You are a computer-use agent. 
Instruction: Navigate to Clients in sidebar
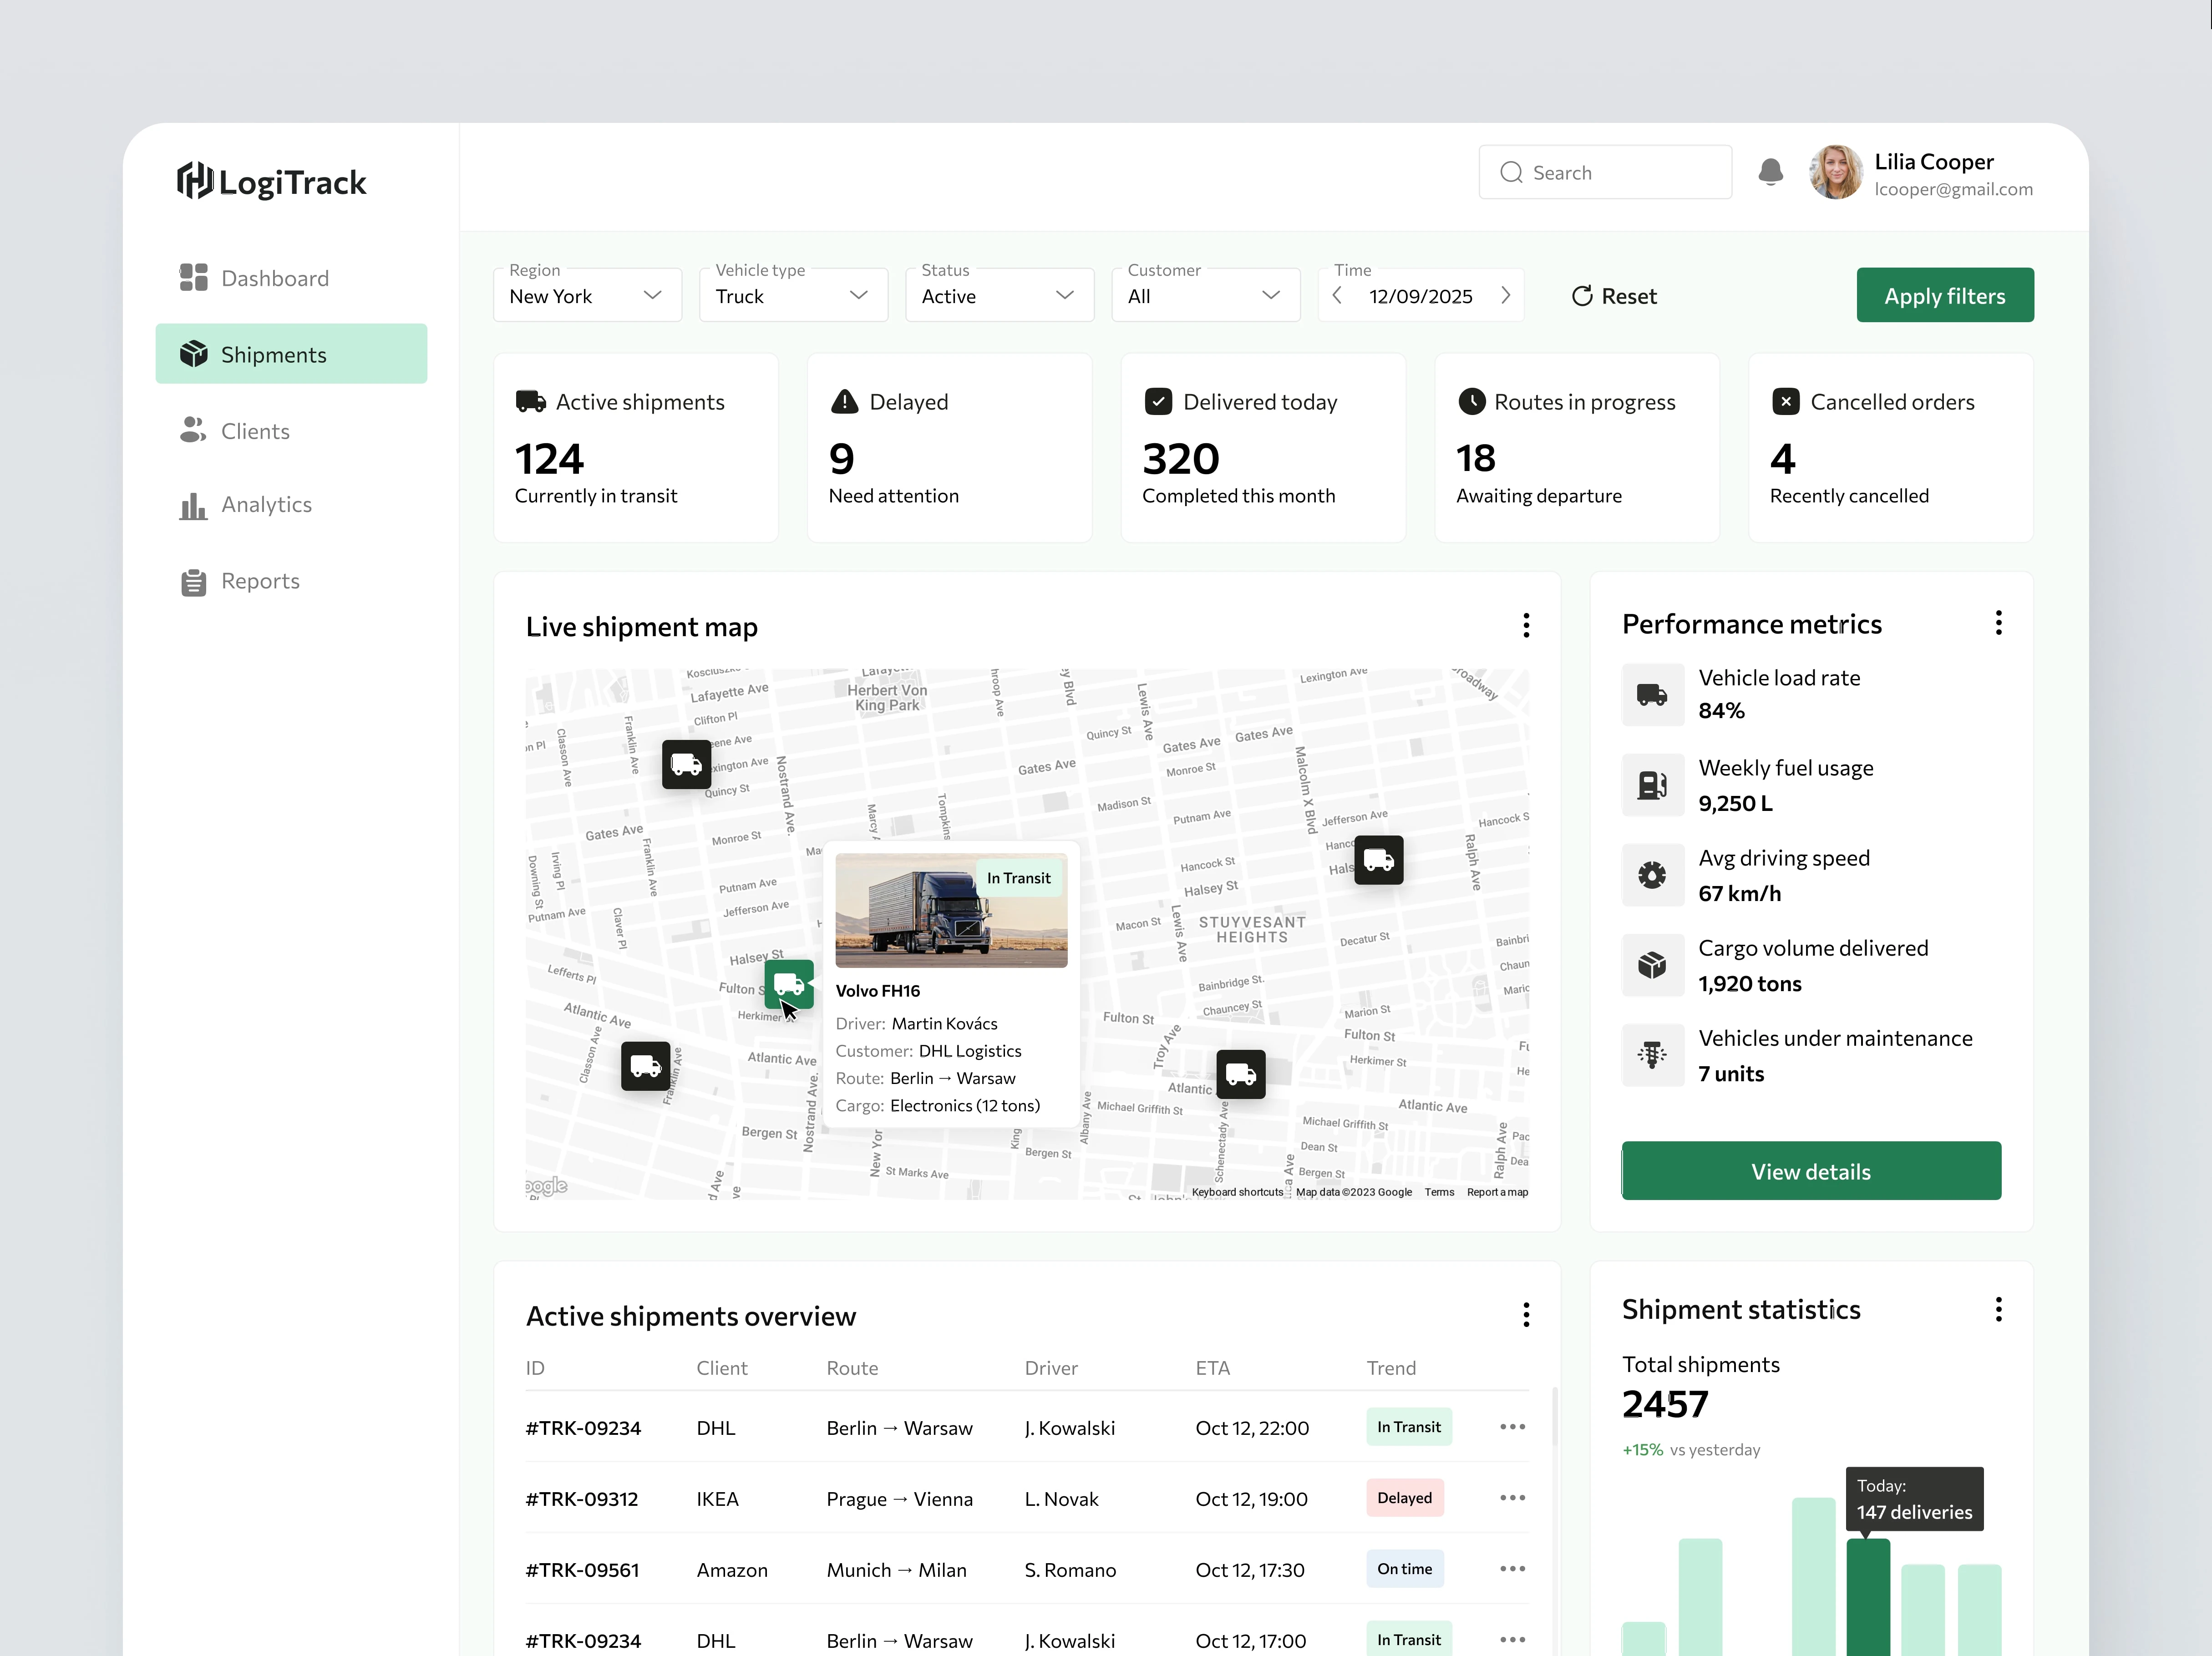point(255,431)
